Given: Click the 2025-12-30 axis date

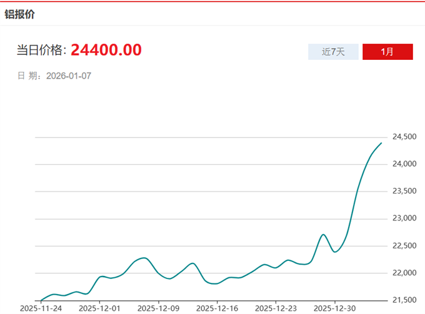Looking at the screenshot, I should pos(334,308).
